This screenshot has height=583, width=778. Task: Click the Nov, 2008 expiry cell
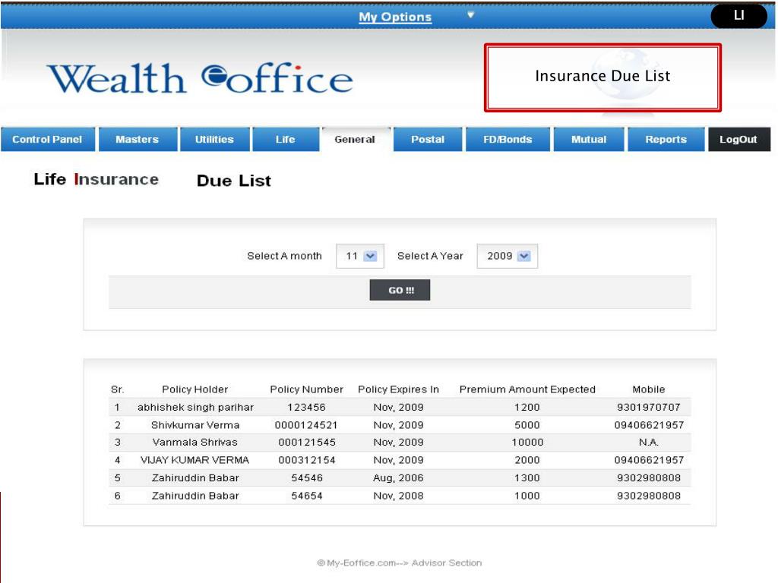[x=398, y=496]
